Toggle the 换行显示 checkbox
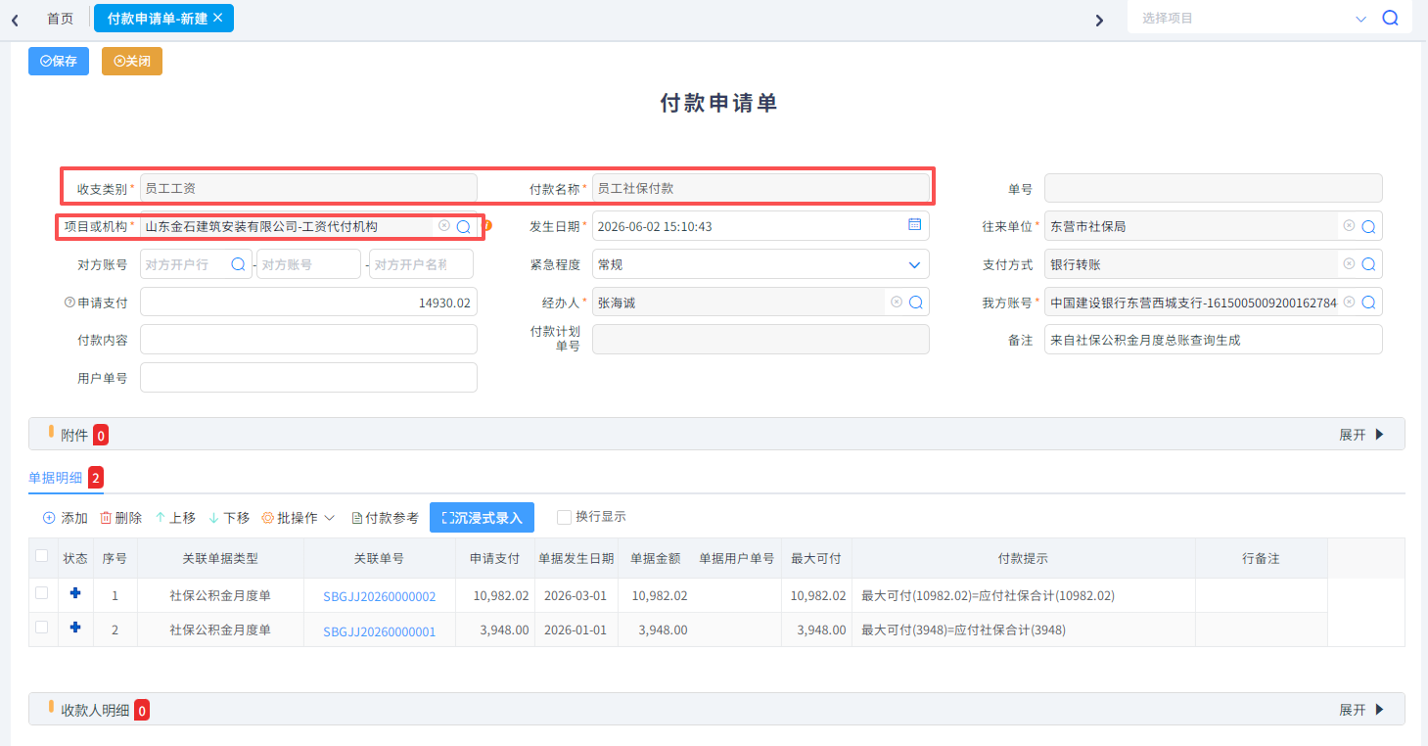 pos(564,517)
